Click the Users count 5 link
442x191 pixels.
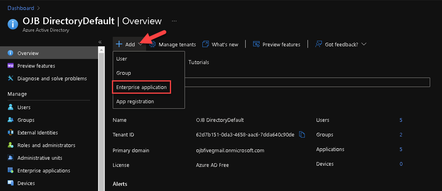pyautogui.click(x=401, y=120)
